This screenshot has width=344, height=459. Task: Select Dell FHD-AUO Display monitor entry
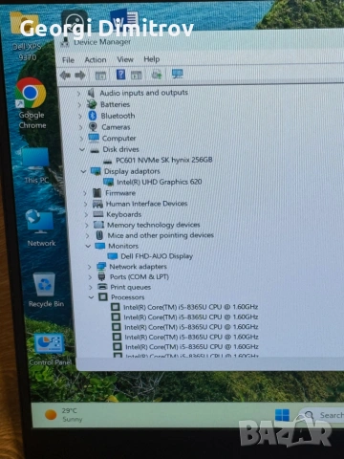[157, 256]
